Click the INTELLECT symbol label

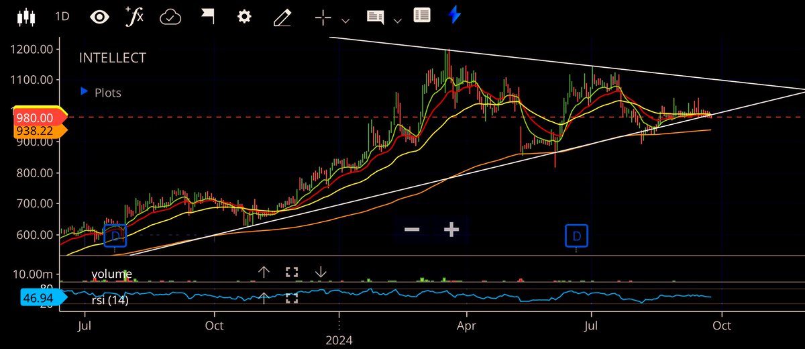click(112, 58)
